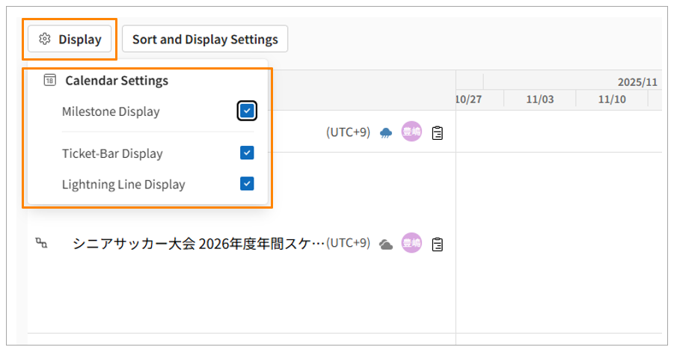Select the 11/03 week column header

click(x=539, y=99)
